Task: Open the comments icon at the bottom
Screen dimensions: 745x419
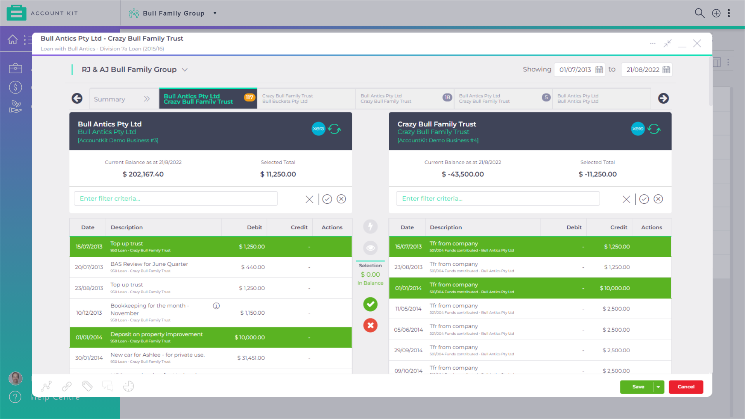Action: [x=108, y=386]
